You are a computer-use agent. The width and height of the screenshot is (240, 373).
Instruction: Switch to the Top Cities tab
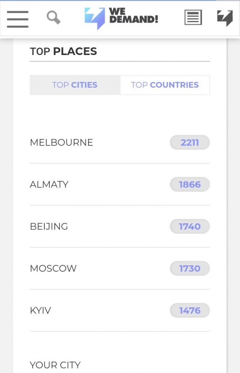click(75, 85)
